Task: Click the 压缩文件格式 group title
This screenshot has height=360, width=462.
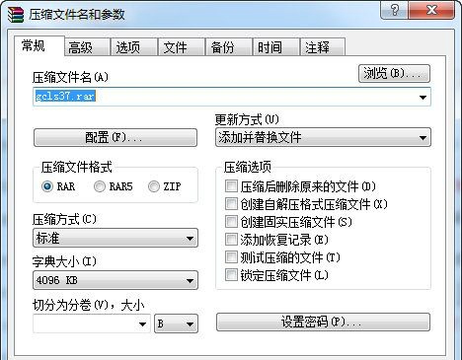Action: click(x=77, y=168)
